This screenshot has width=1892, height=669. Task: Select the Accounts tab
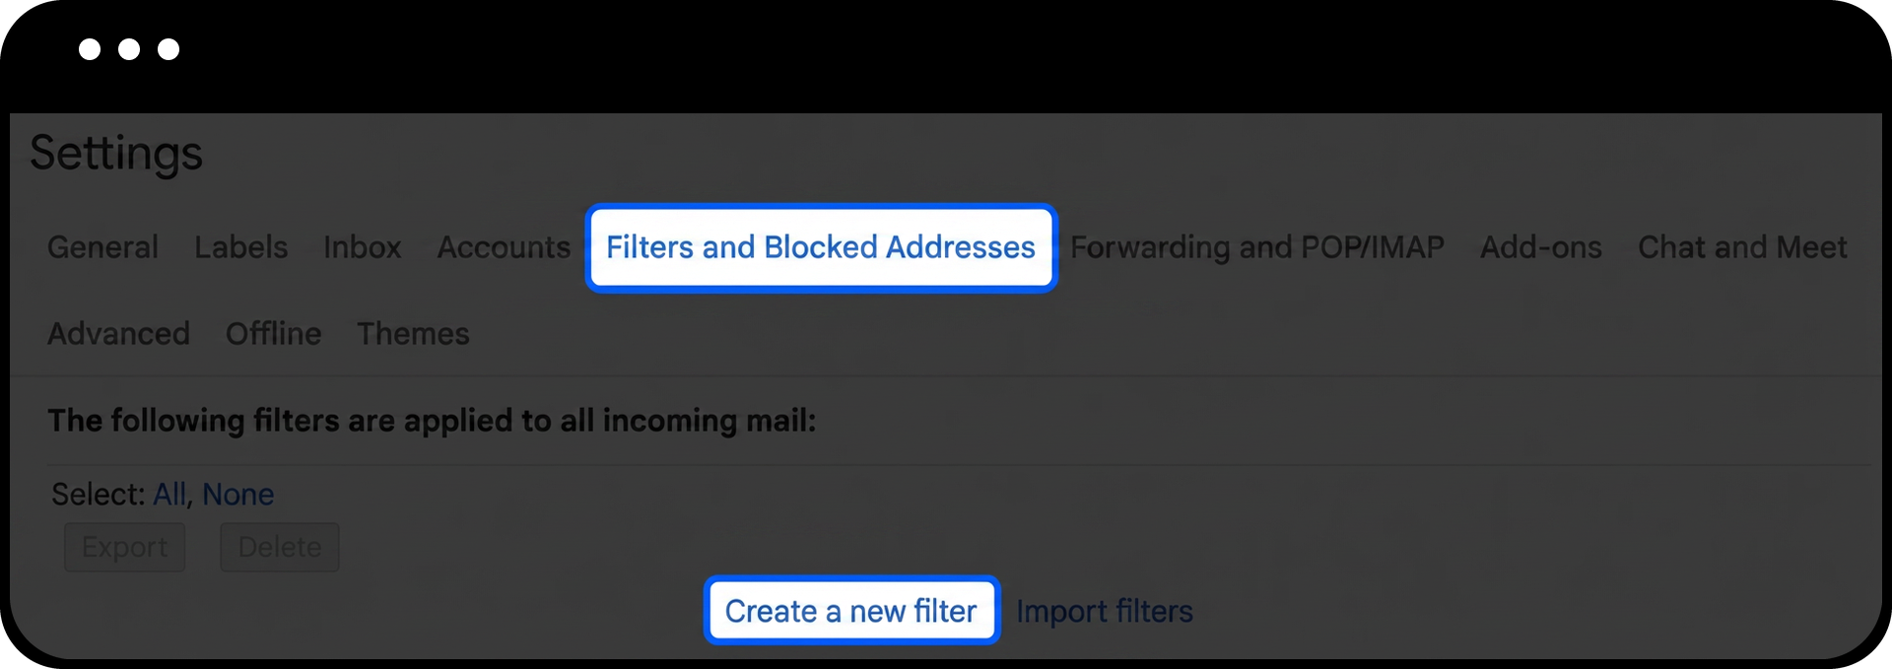tap(504, 247)
